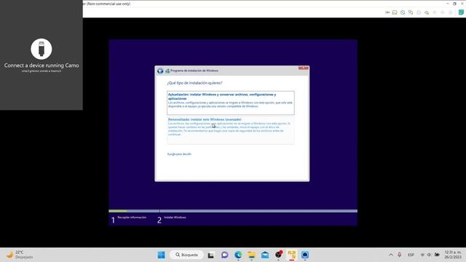Open File Explorer from the taskbar
Image resolution: width=466 pixels, height=262 pixels.
[252, 255]
